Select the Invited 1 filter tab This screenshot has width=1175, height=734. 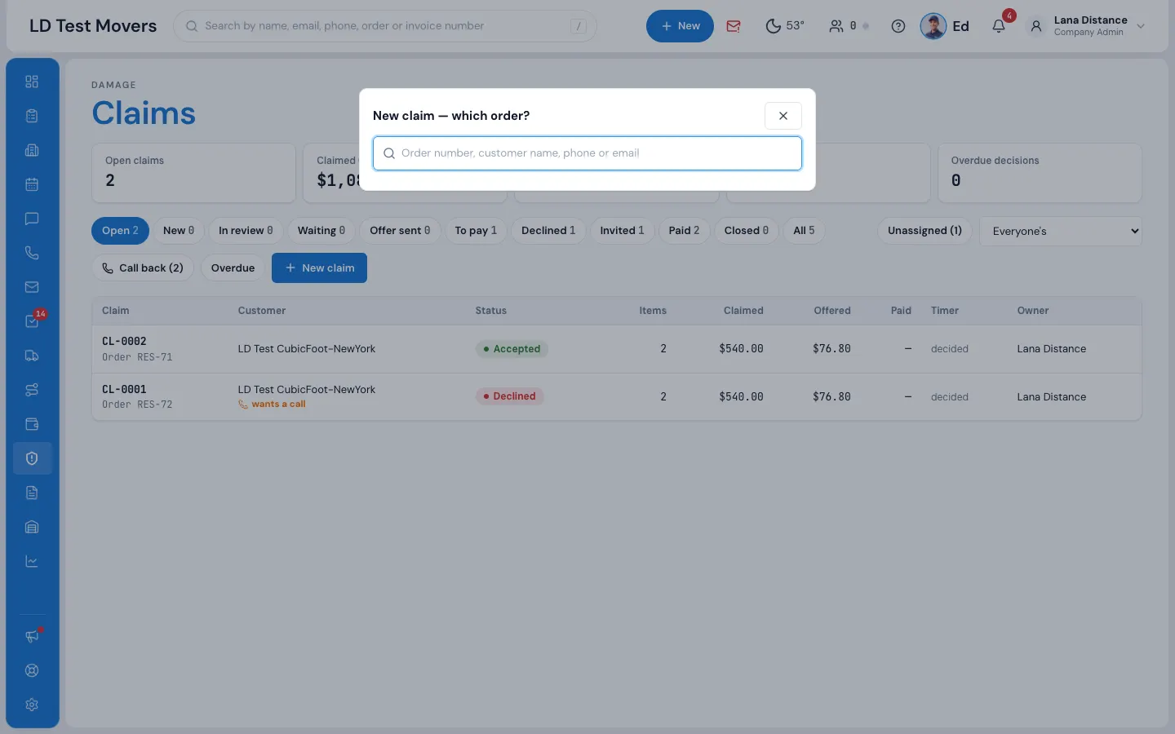click(x=622, y=231)
